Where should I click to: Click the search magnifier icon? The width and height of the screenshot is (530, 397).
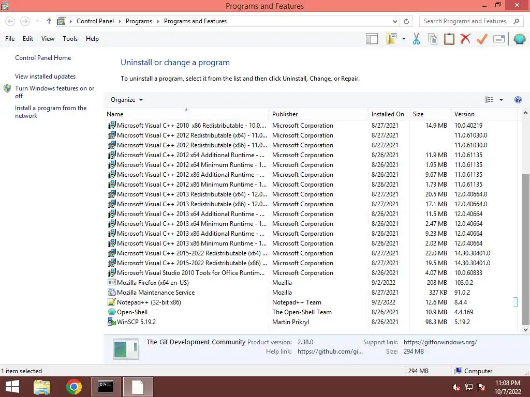click(x=516, y=21)
